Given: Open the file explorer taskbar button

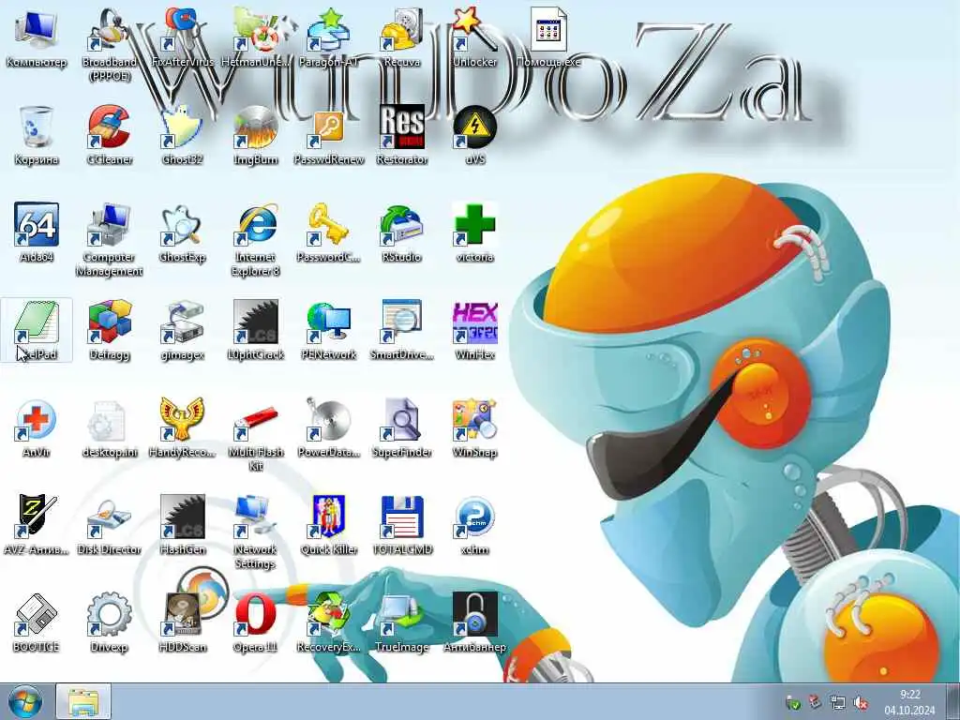Looking at the screenshot, I should (x=83, y=702).
